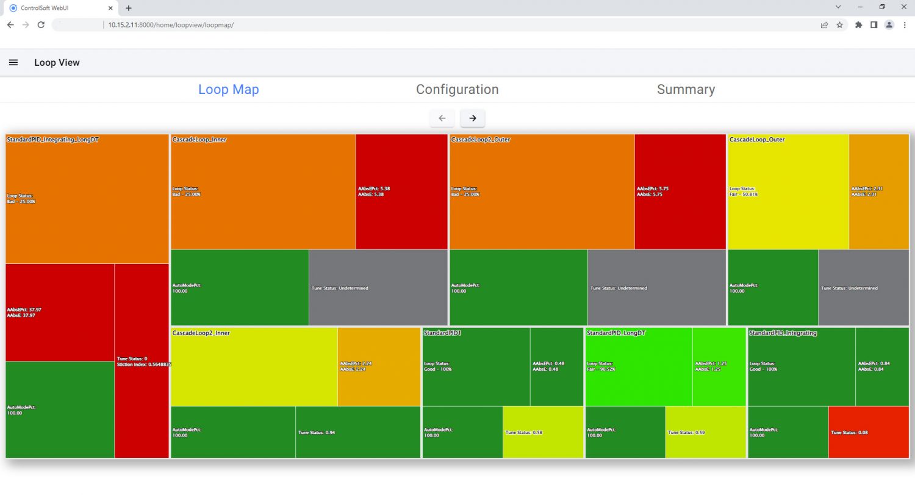Switch to the Configuration tab
The height and width of the screenshot is (495, 915).
pos(457,89)
